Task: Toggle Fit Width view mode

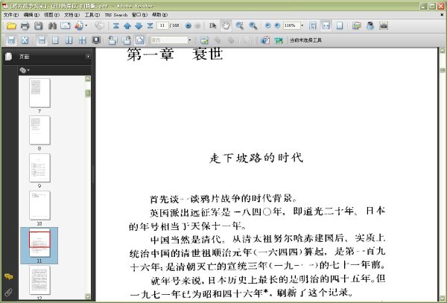Action: [x=326, y=26]
